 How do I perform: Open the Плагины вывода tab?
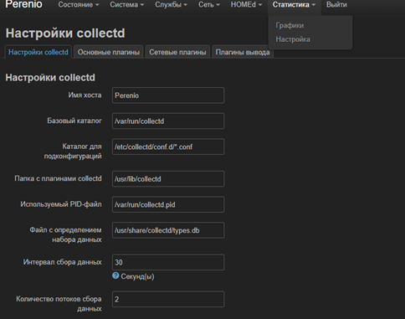(243, 52)
